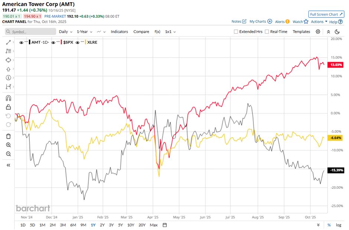The image size is (349, 230).
Task: Open the 1-Year period dropdown
Action: [84, 32]
